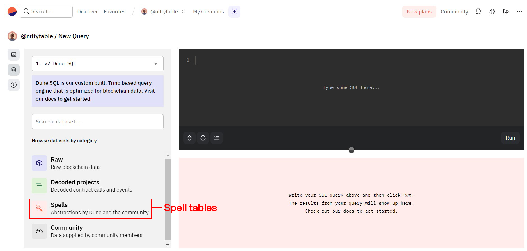The image size is (527, 251).
Task: Open the version history clock sidebar icon
Action: click(13, 85)
